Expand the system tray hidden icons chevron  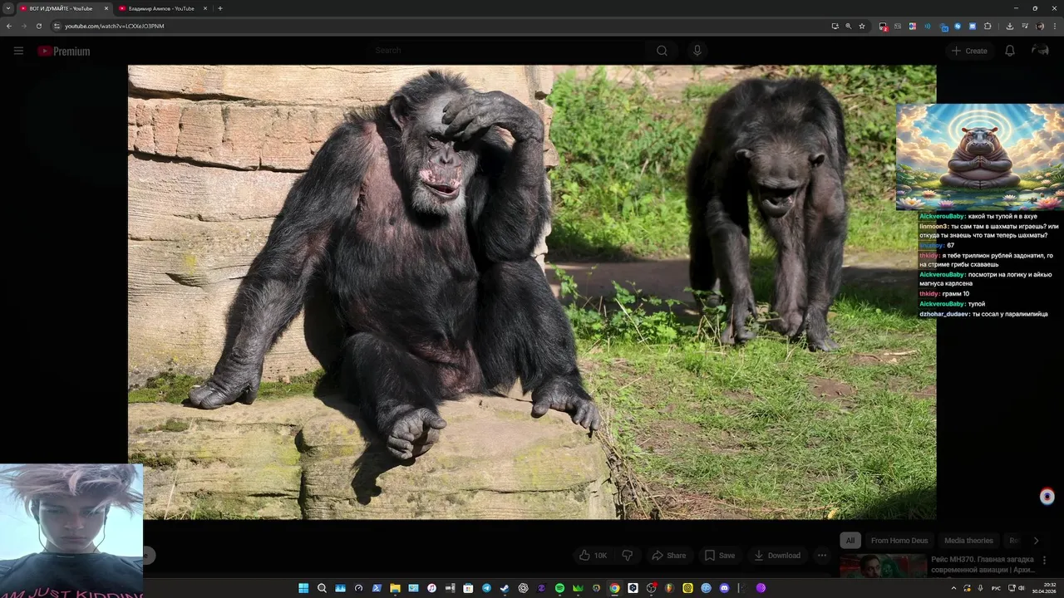point(953,588)
